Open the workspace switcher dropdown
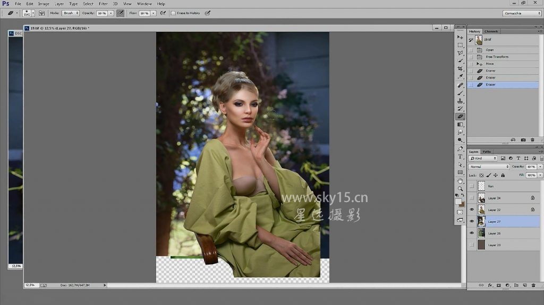The width and height of the screenshot is (544, 305). (522, 13)
